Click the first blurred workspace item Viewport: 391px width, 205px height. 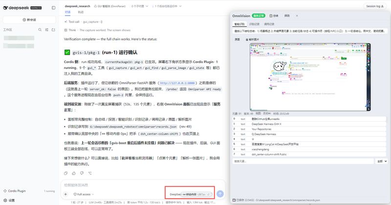click(x=19, y=38)
